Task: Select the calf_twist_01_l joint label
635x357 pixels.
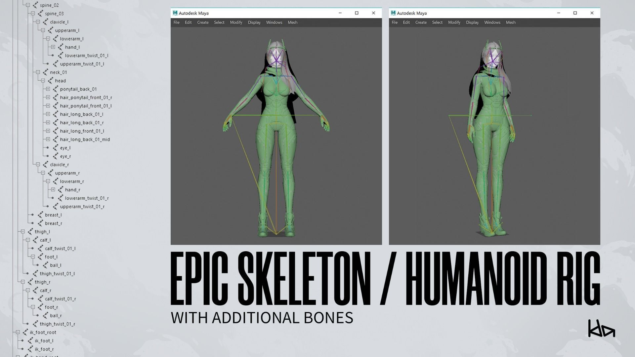Action: pos(60,248)
